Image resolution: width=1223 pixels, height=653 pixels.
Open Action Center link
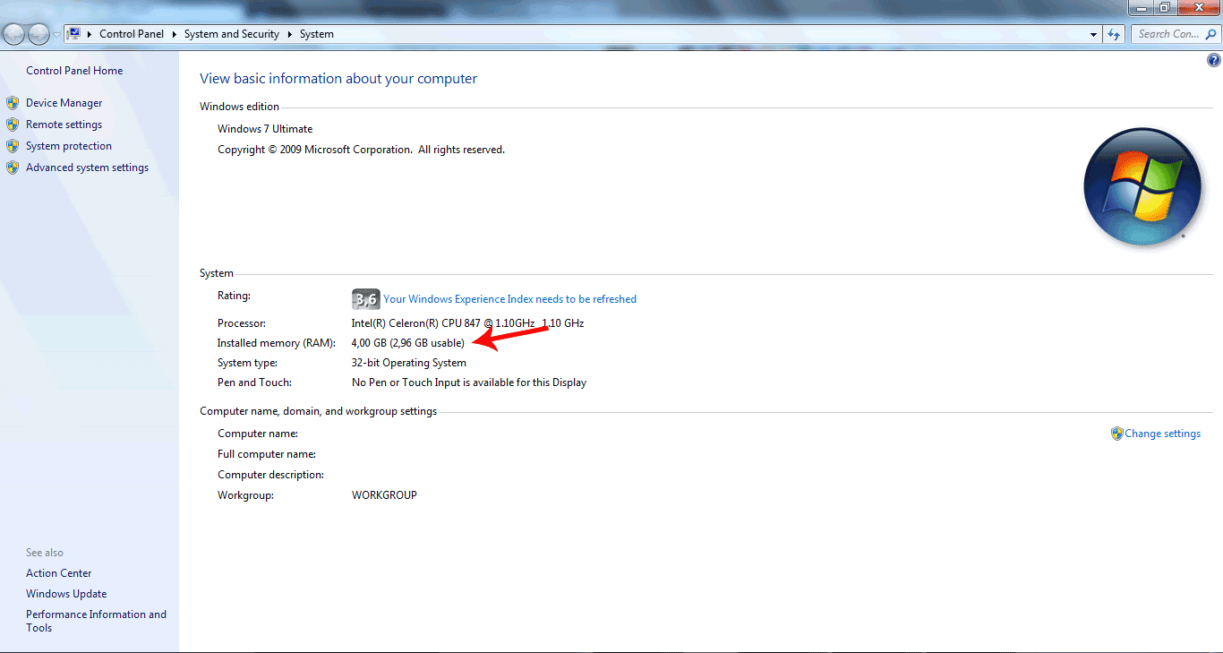pyautogui.click(x=59, y=573)
